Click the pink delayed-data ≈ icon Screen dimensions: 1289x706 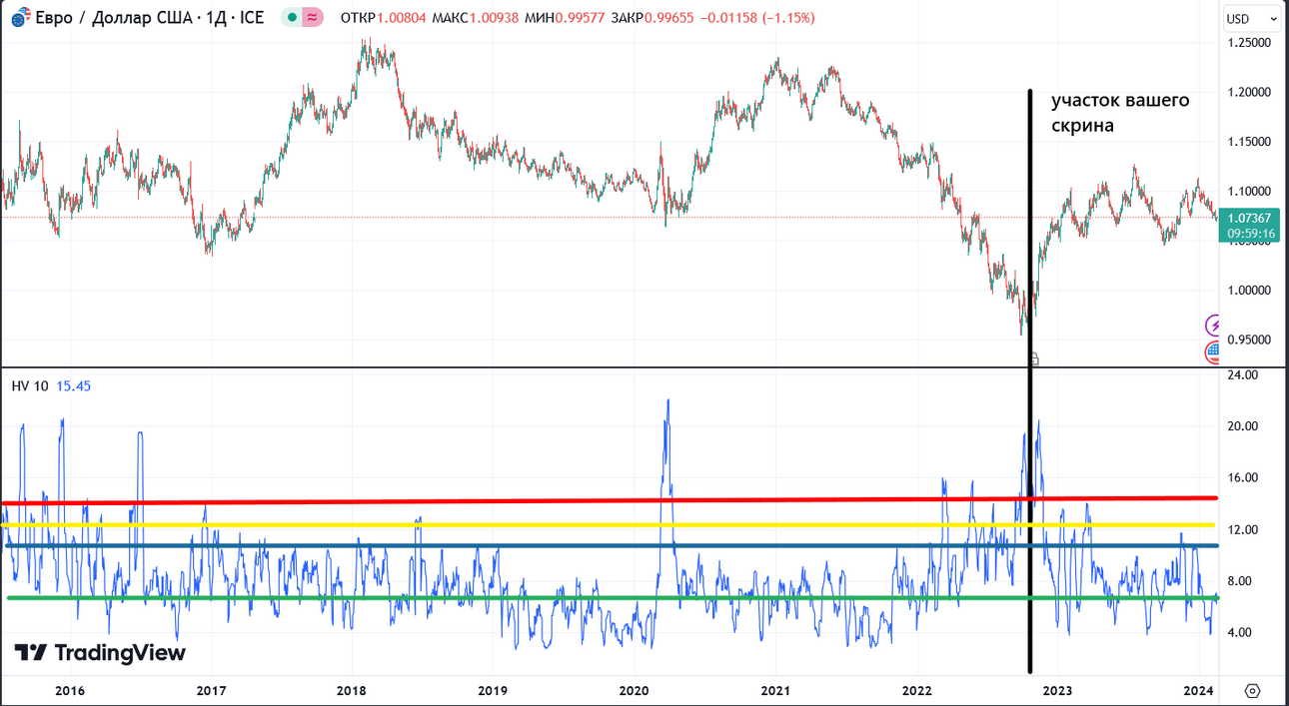click(x=313, y=18)
